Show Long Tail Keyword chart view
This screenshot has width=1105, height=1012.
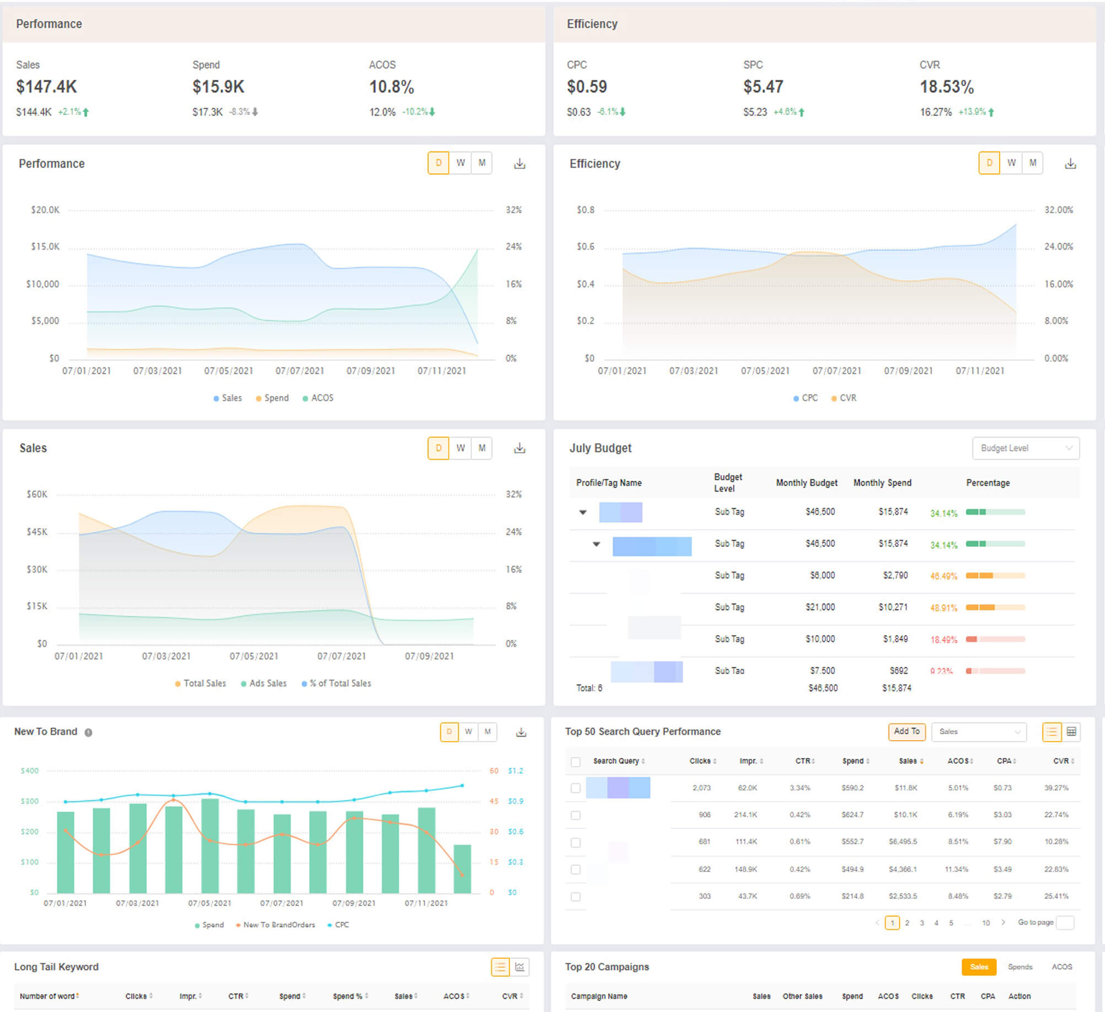pyautogui.click(x=519, y=967)
